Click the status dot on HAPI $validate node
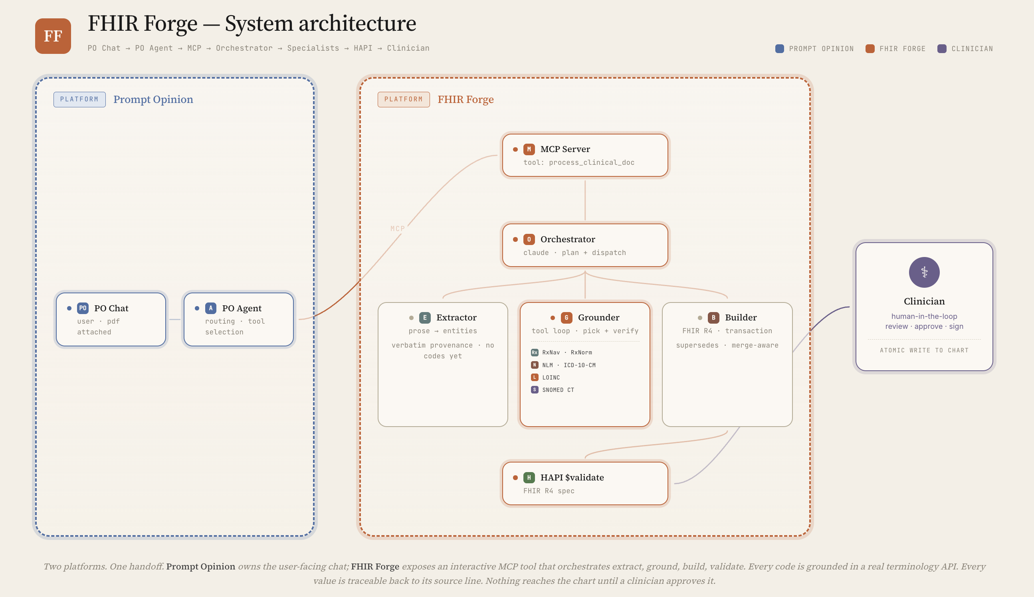The image size is (1034, 597). tap(515, 478)
